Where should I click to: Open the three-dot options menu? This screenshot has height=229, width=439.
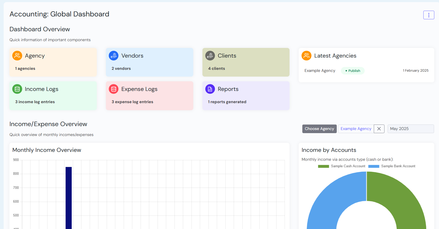coord(429,15)
